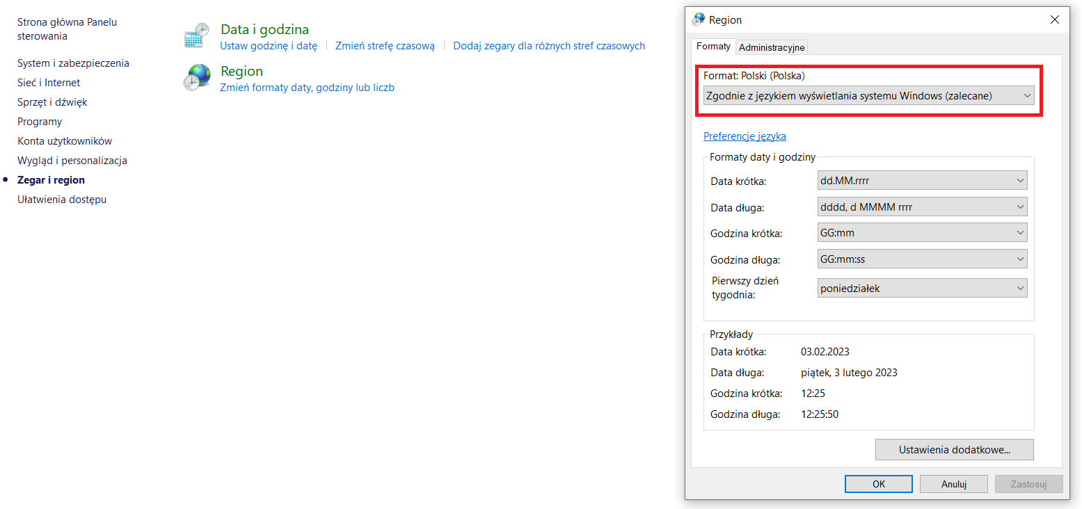1082x509 pixels.
Task: Open the Godzina krótka dropdown
Action: tap(922, 233)
